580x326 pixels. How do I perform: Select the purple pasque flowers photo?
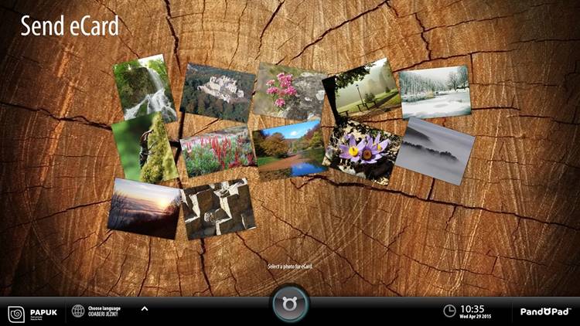coord(362,152)
